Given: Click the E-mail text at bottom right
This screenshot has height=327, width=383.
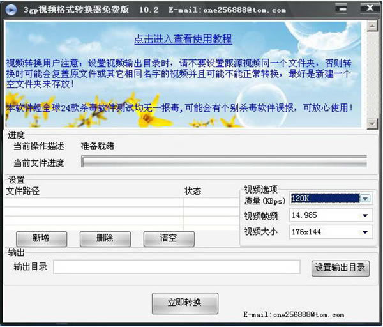Looking at the screenshot, I should [x=294, y=314].
